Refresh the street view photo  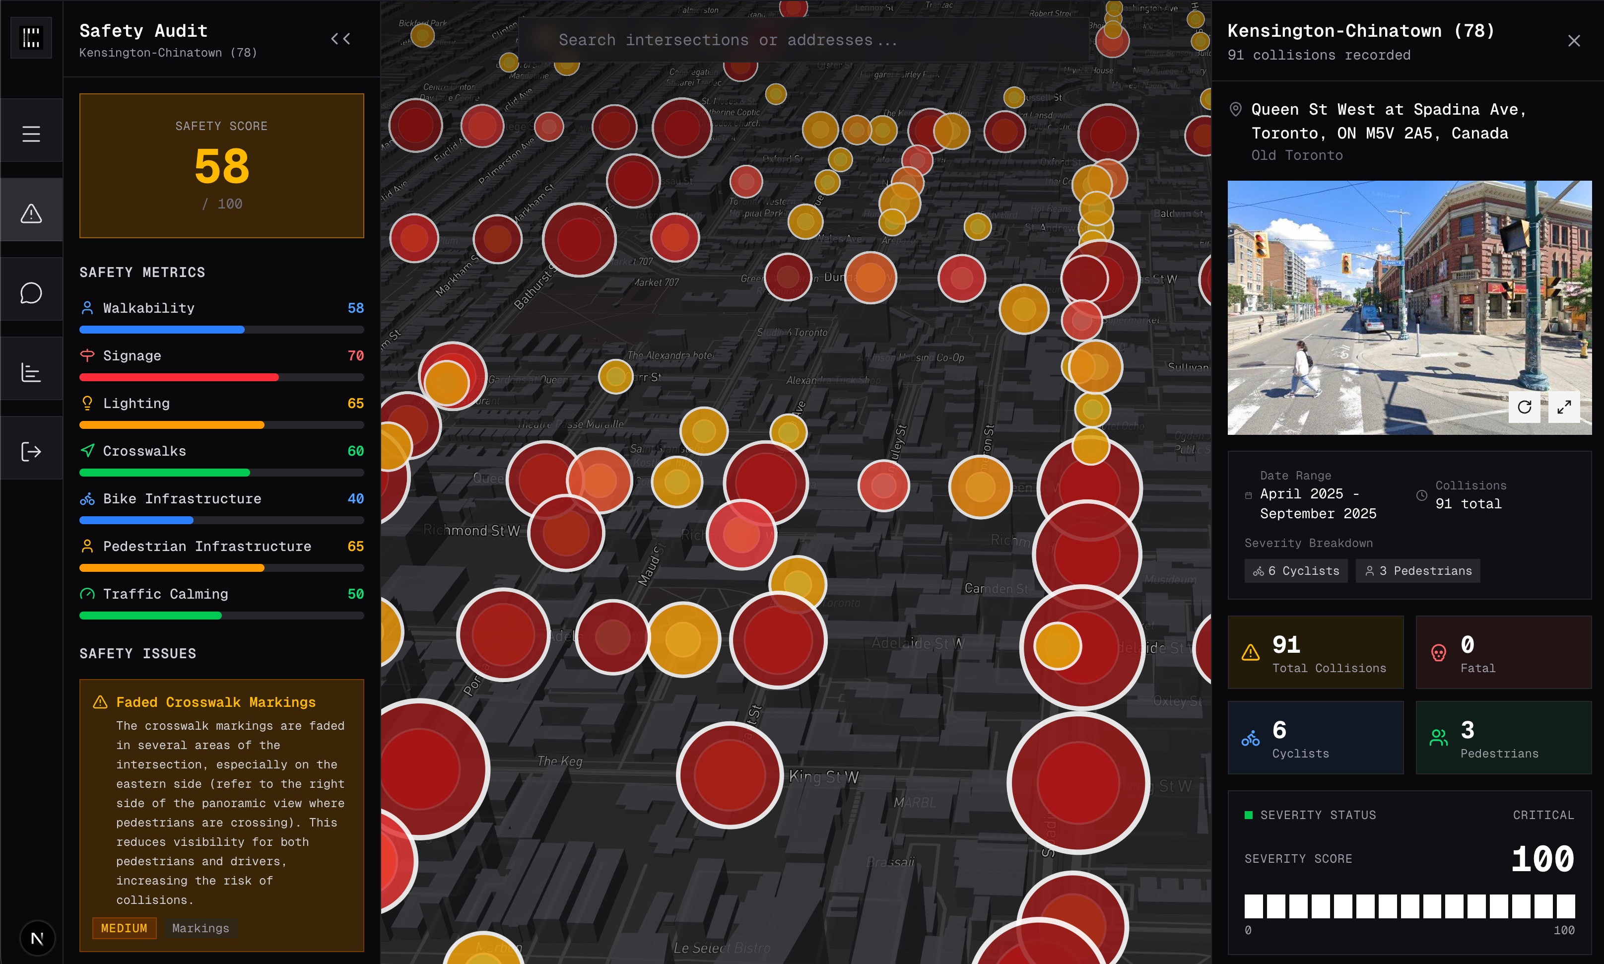pyautogui.click(x=1524, y=408)
